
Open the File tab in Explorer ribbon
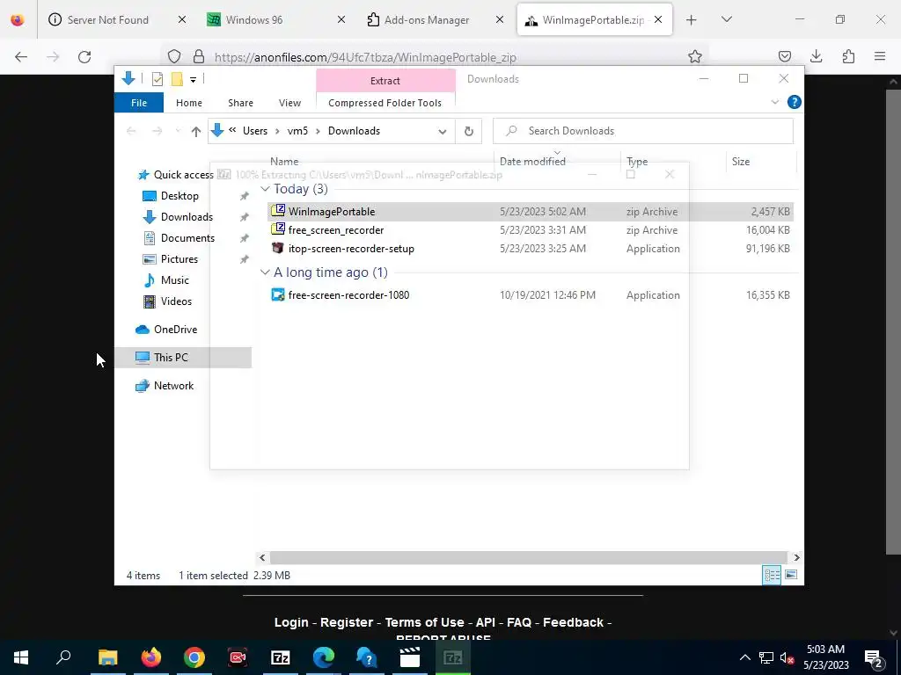point(138,103)
